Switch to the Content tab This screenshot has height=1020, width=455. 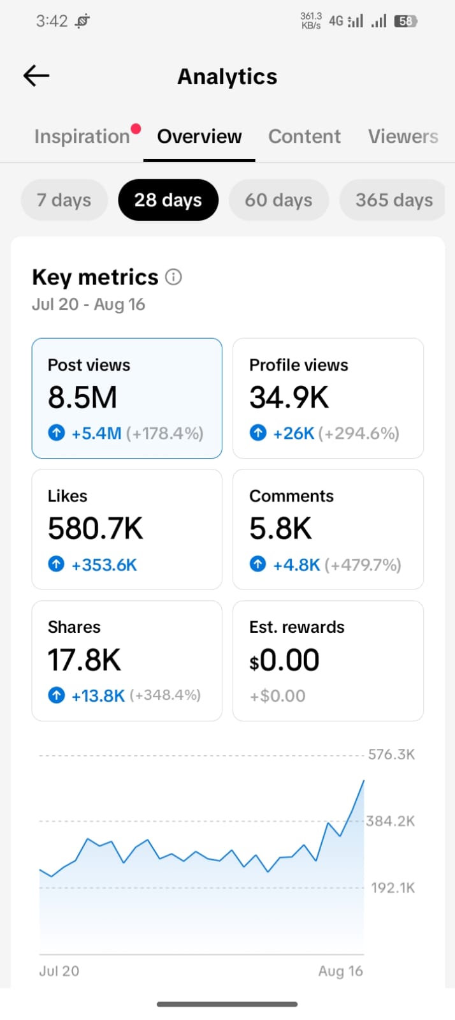tap(305, 136)
